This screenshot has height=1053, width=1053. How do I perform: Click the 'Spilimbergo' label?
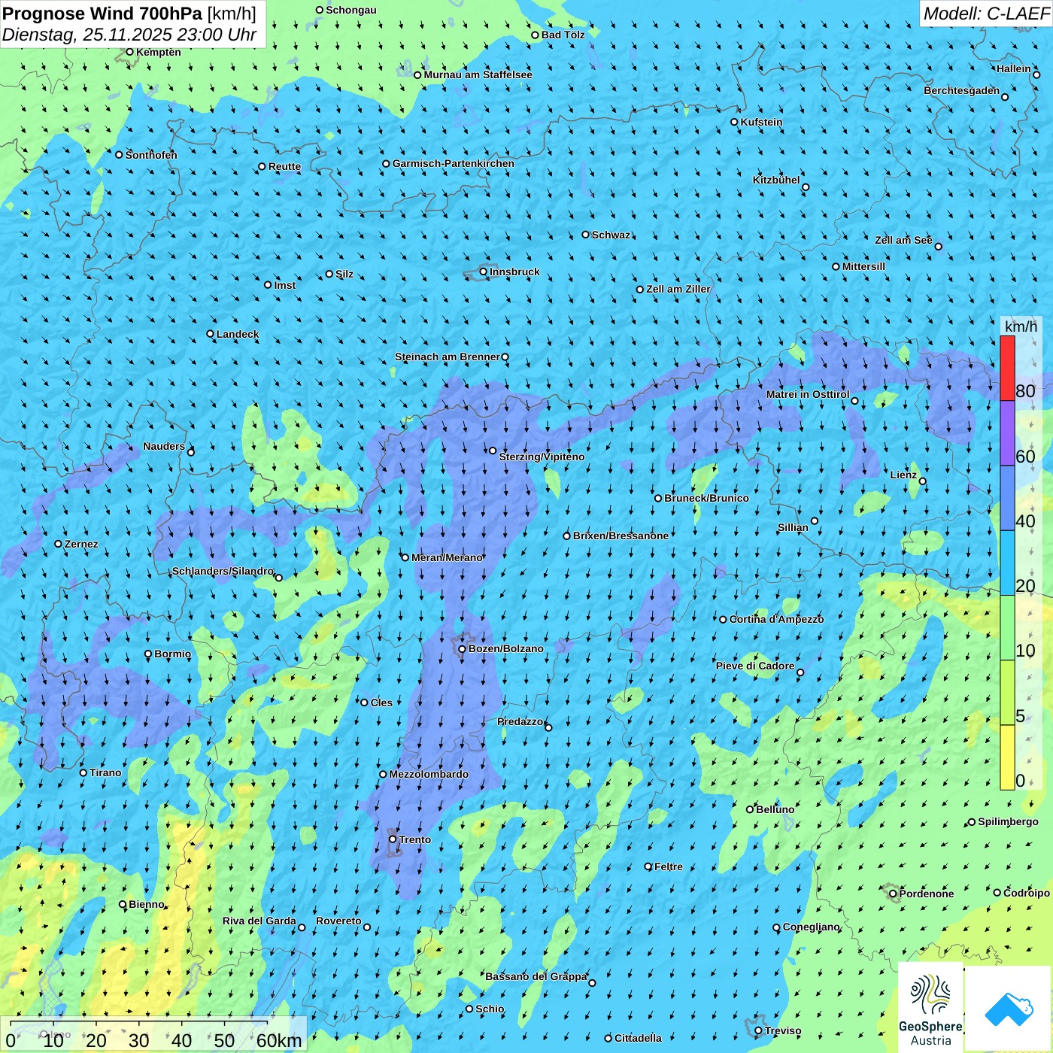tap(1008, 821)
